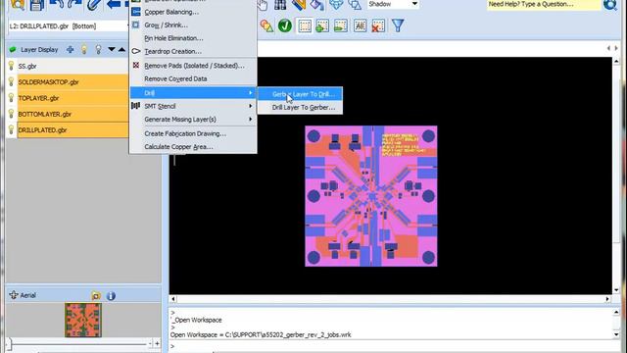Click the select All icon in selection toolbar

[x=360, y=26]
